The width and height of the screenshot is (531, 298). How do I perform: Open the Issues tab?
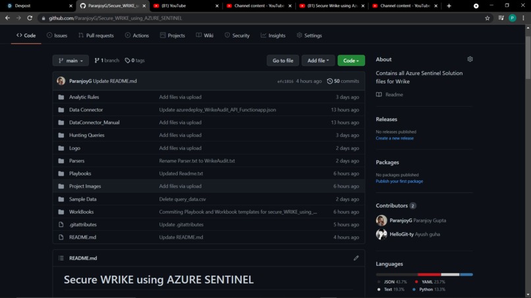click(57, 36)
